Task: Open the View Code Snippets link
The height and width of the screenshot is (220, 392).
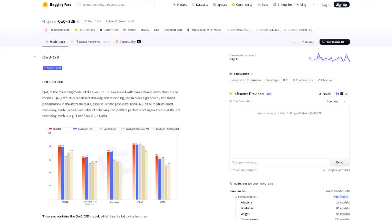Action: tap(243, 170)
